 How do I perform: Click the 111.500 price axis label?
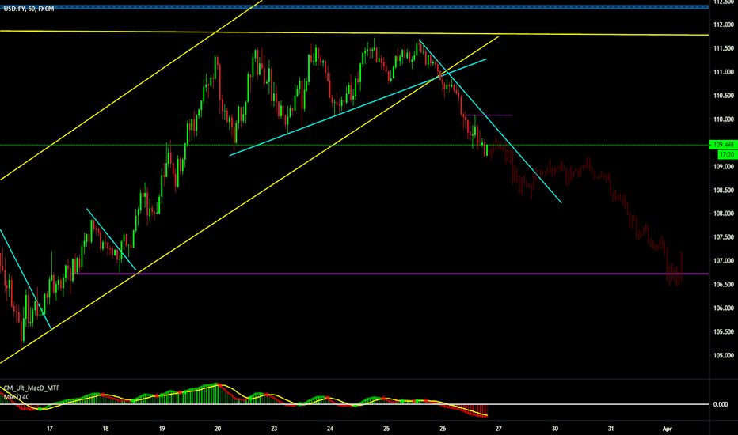click(724, 48)
